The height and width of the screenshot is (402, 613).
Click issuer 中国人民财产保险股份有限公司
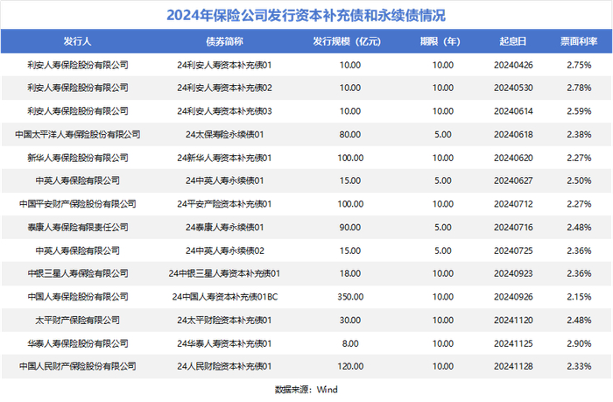[x=78, y=366]
